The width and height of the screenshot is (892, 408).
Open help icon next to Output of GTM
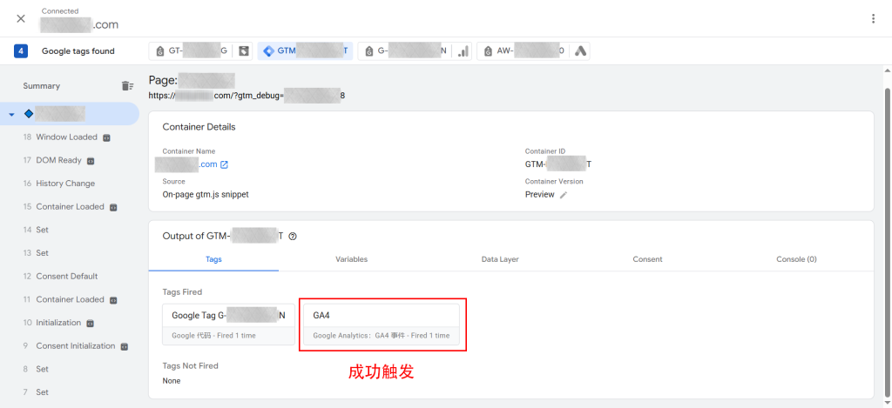tap(293, 237)
